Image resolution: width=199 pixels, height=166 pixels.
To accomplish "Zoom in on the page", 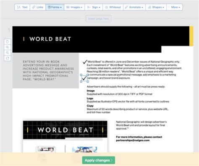I will 8,47.
